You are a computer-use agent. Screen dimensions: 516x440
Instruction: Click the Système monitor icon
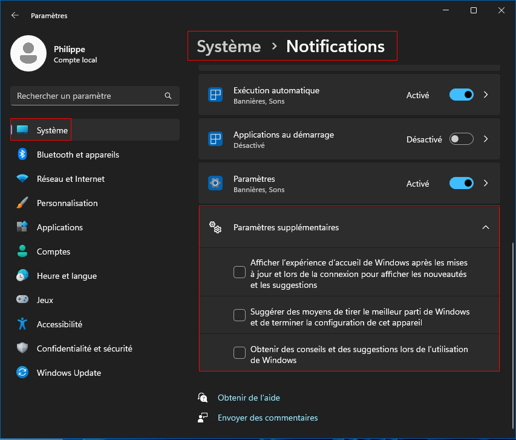pos(22,130)
